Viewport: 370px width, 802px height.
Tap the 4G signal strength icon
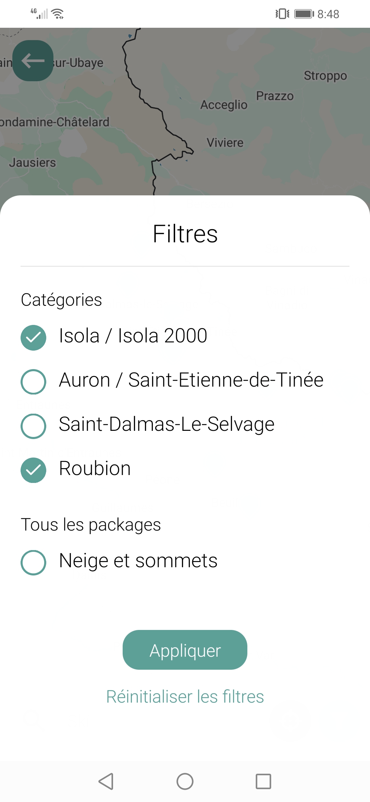pyautogui.click(x=39, y=14)
